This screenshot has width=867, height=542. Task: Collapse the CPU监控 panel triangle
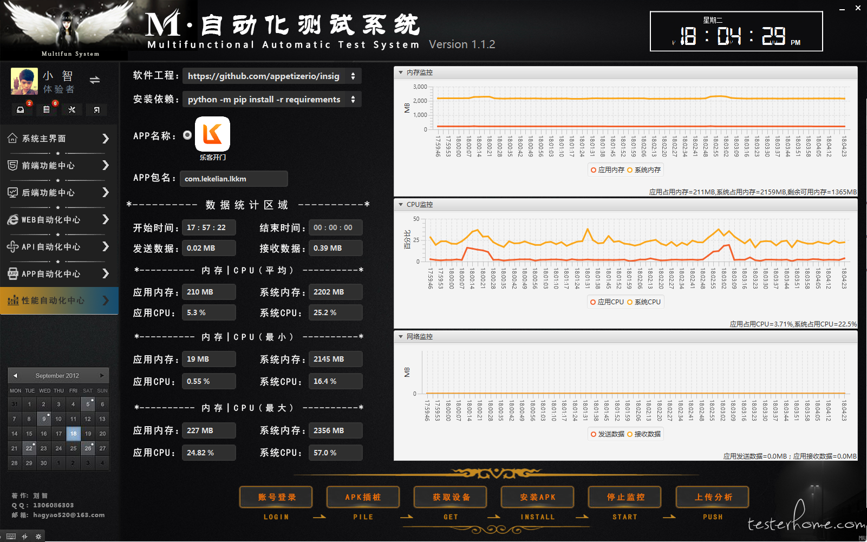click(401, 205)
